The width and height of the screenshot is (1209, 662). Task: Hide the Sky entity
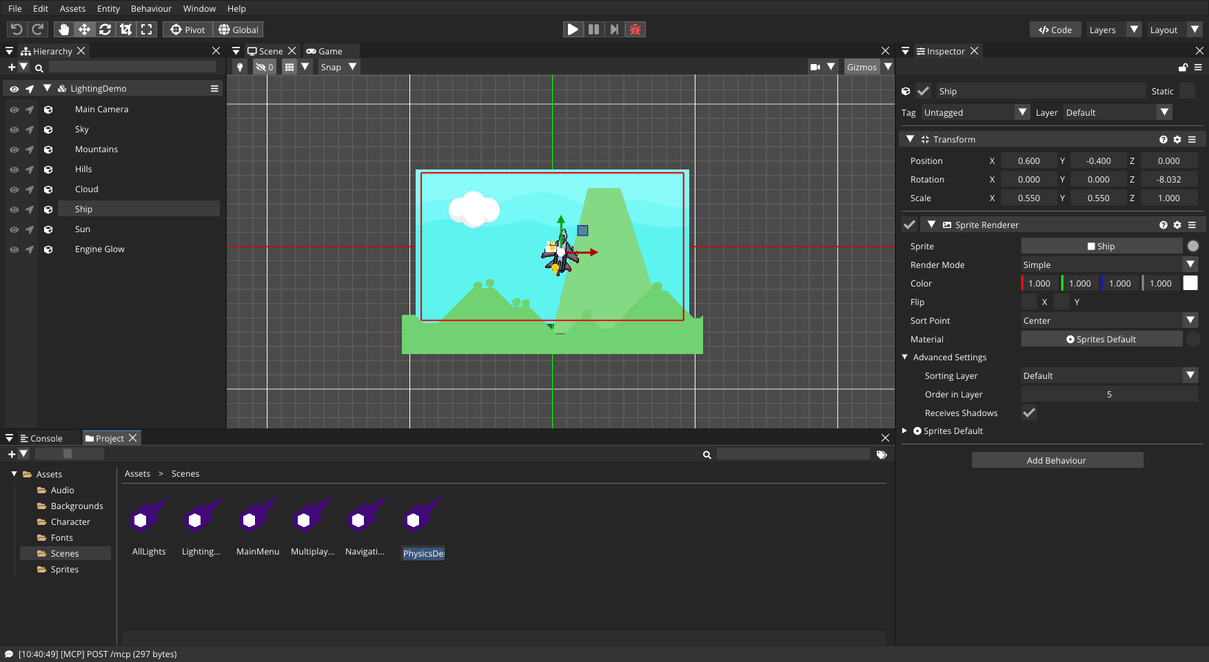pos(14,129)
